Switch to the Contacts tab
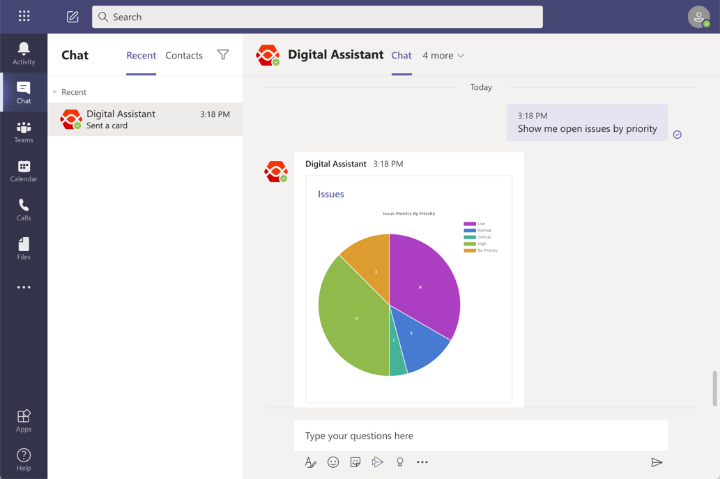The image size is (720, 479). (x=184, y=56)
